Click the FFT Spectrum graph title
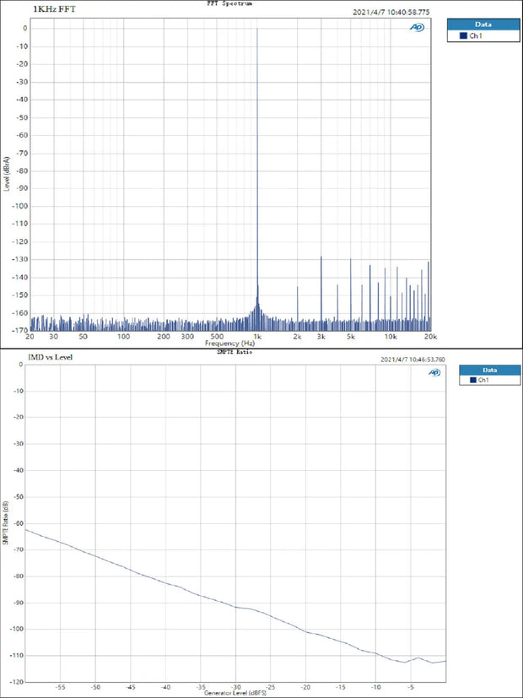The height and width of the screenshot is (698, 523). [229, 3]
